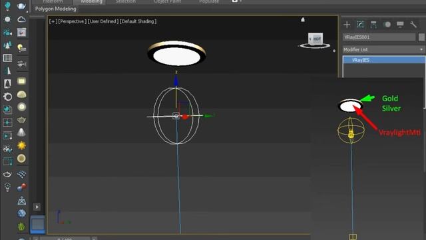Click the circular arrows refresh icon

[7, 97]
